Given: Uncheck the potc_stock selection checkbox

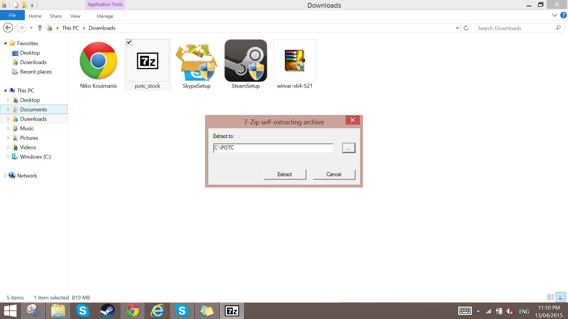Looking at the screenshot, I should pyautogui.click(x=129, y=42).
